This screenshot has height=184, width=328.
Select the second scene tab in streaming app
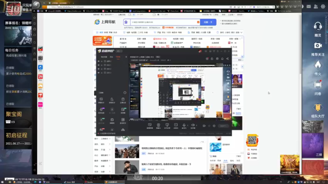pyautogui.click(x=112, y=57)
